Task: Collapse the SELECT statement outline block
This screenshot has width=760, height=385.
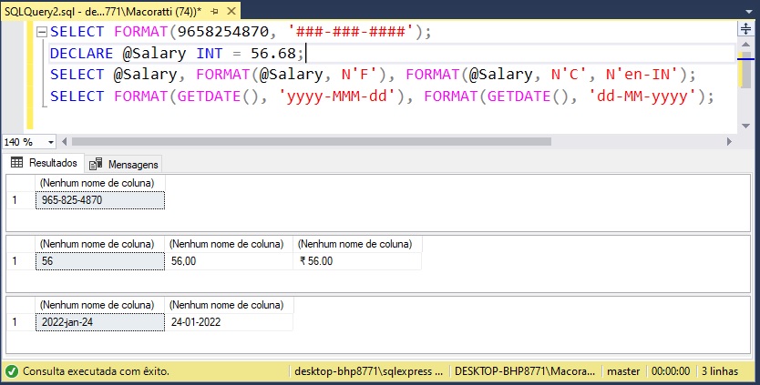Action: point(42,32)
